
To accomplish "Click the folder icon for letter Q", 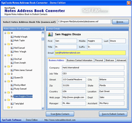I will 9,74.
